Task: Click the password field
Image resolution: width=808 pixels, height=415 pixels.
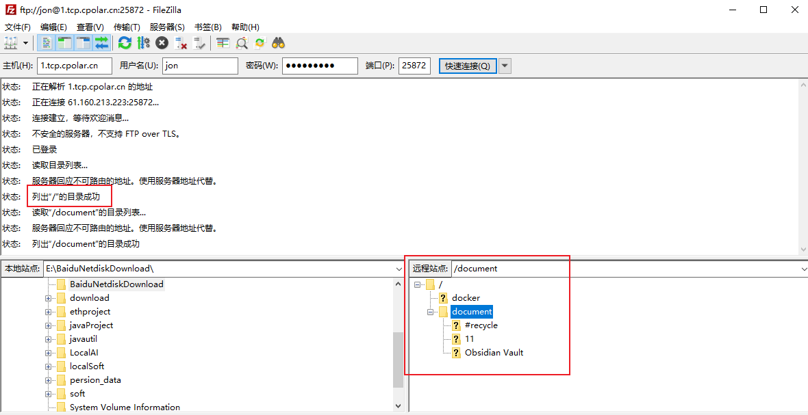Action: (320, 66)
